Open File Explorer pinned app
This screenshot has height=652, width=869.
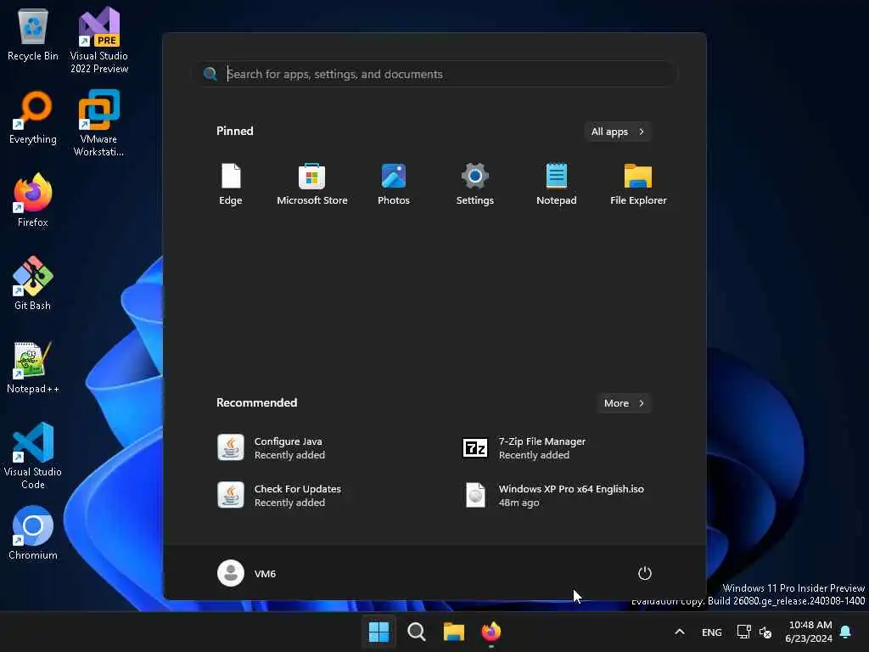click(638, 184)
